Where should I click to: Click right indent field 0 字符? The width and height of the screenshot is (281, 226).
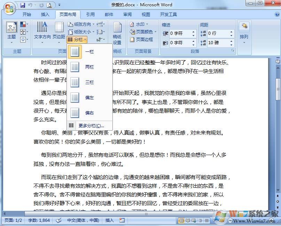click(180, 43)
